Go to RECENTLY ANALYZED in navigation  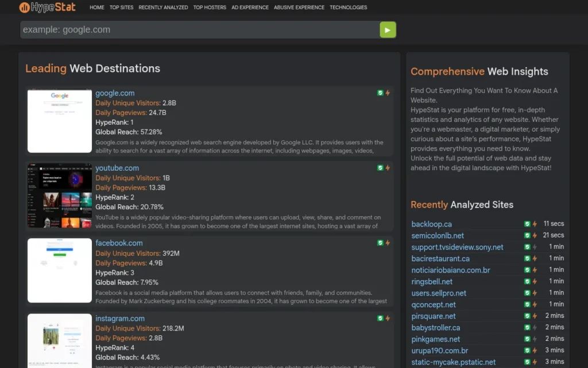tap(163, 7)
